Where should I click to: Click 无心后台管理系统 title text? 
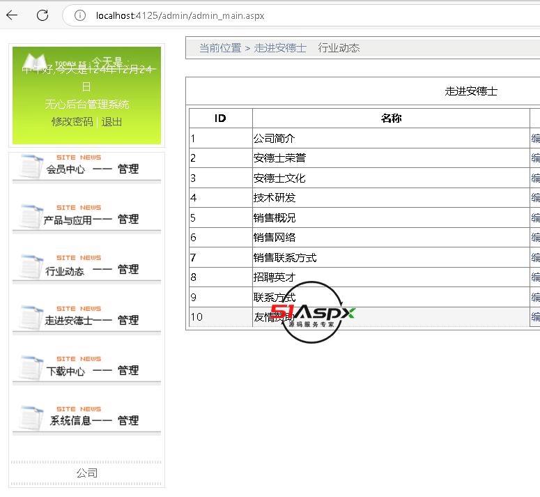[x=87, y=104]
